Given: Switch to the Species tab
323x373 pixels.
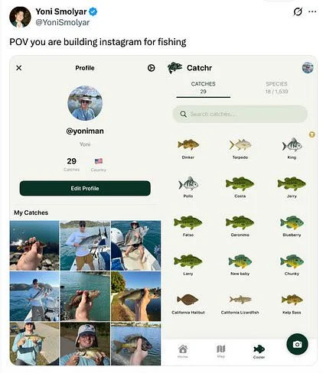Looking at the screenshot, I should tap(276, 88).
